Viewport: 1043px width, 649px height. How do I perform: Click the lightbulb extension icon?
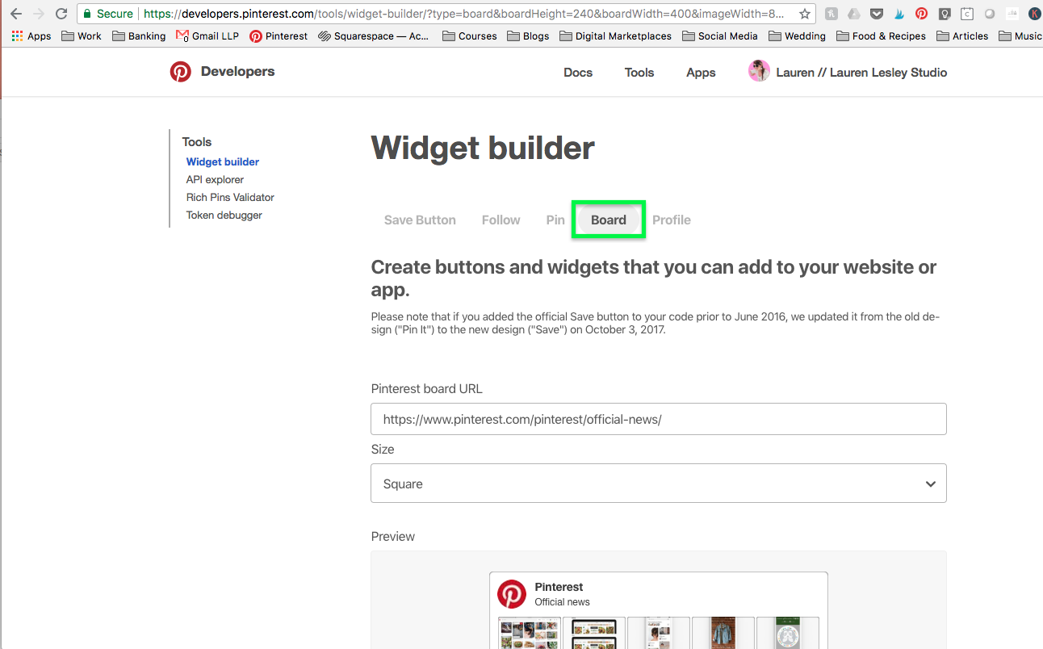pos(944,14)
